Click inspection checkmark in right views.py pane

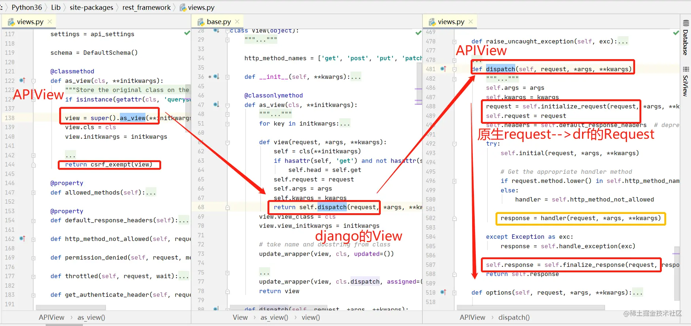[676, 33]
